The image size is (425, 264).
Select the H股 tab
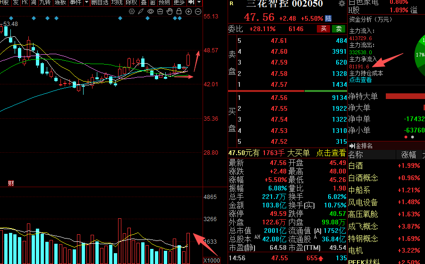pyautogui.click(x=5, y=2)
